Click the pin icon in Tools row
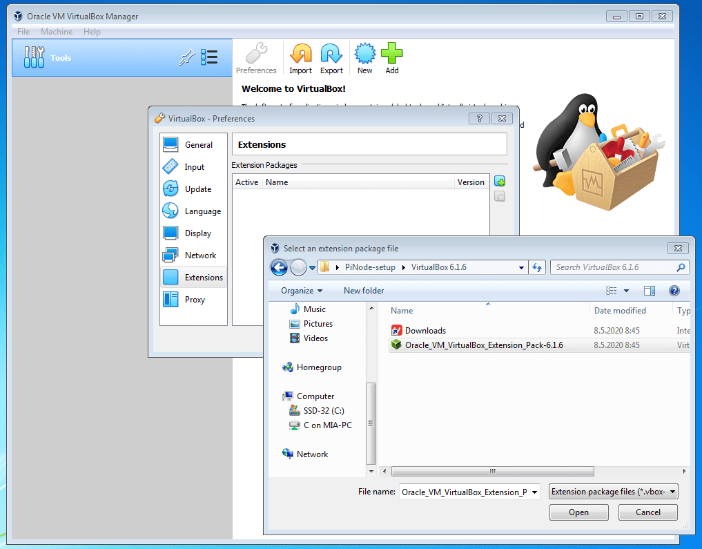The height and width of the screenshot is (549, 702). 186,57
